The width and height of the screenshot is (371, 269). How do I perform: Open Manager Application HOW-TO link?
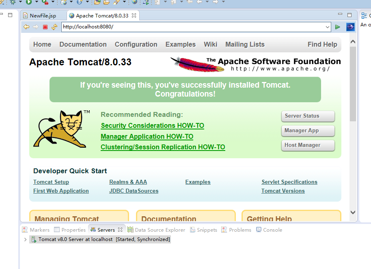147,136
